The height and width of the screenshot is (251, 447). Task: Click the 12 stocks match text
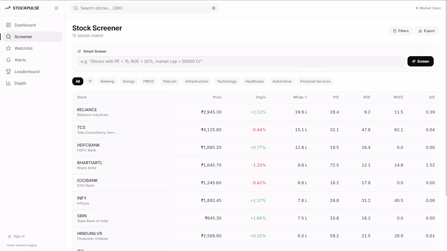click(x=88, y=36)
